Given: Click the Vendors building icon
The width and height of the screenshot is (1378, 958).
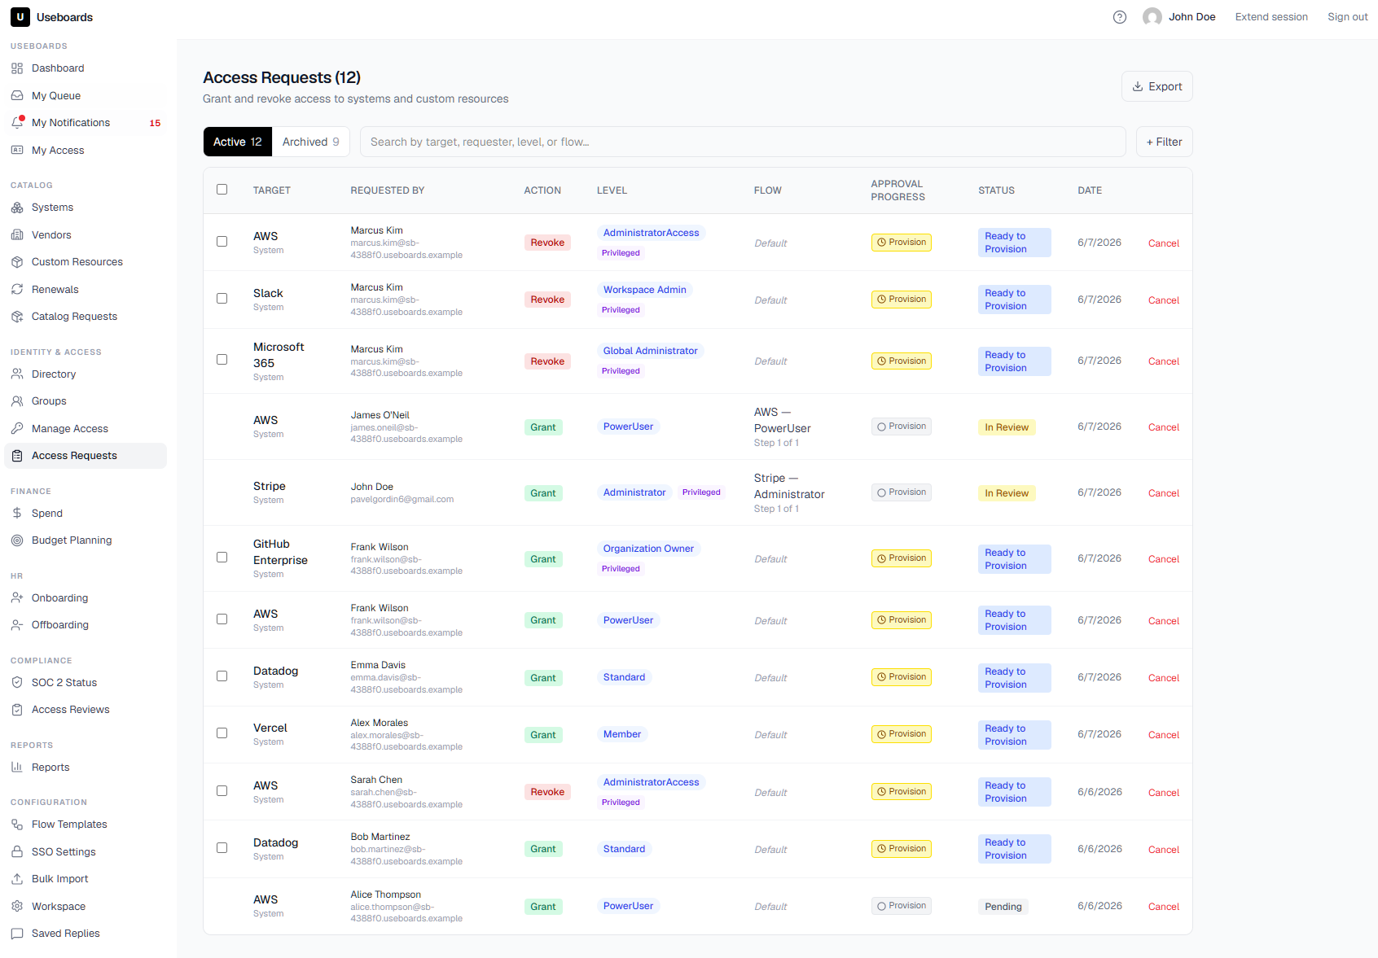Looking at the screenshot, I should (17, 235).
